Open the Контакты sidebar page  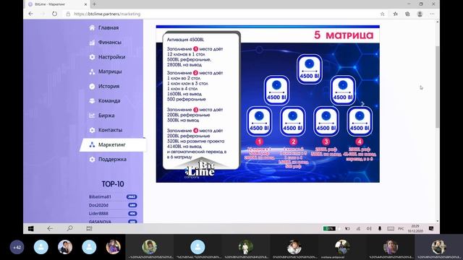(x=110, y=130)
